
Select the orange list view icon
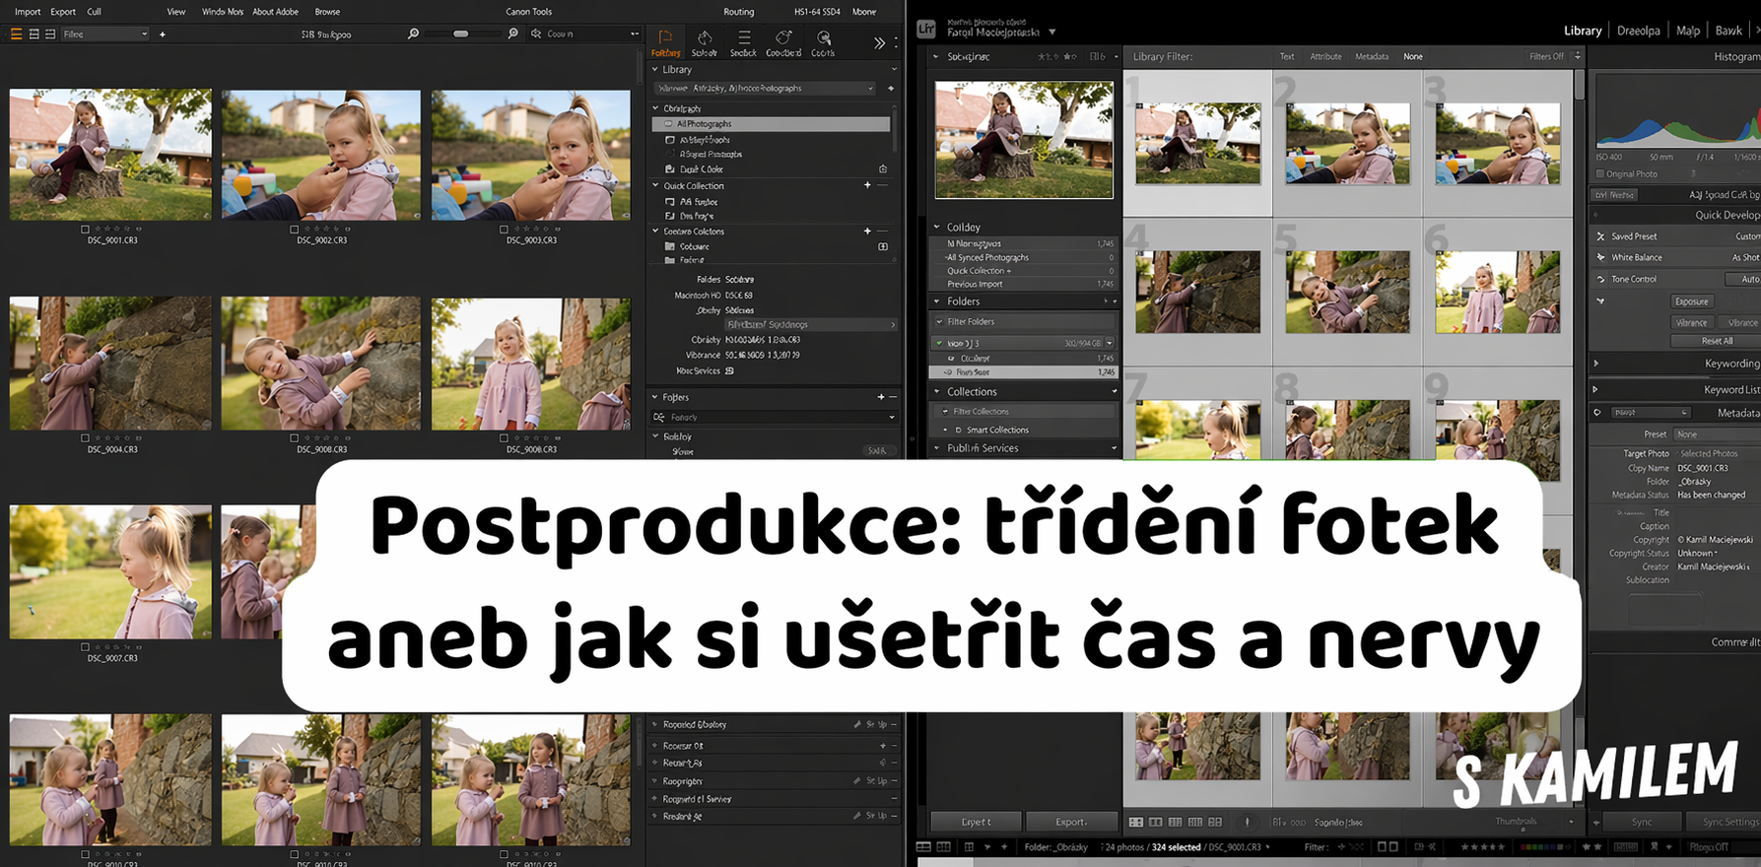tap(16, 33)
